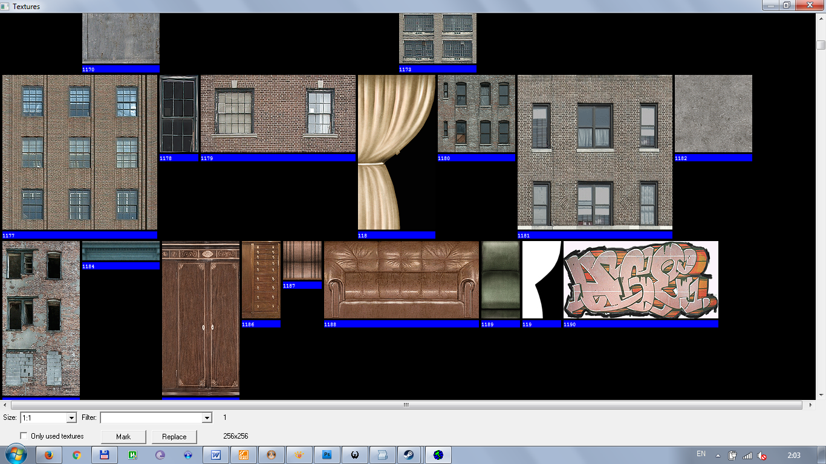Open the floppy disk taskbar app

105,455
